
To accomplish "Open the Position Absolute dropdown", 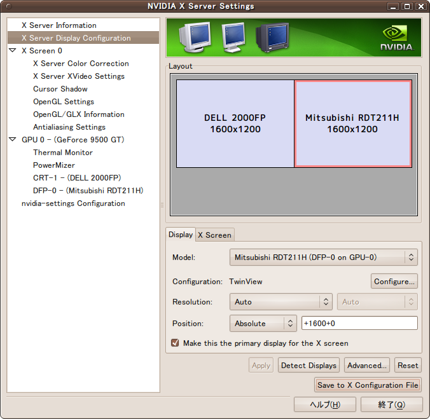I will coord(263,323).
